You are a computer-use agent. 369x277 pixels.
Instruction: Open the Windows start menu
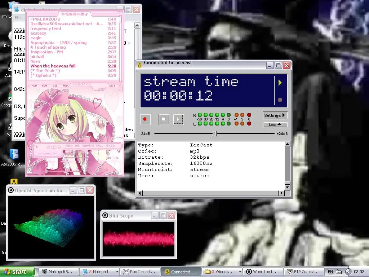pyautogui.click(x=17, y=272)
